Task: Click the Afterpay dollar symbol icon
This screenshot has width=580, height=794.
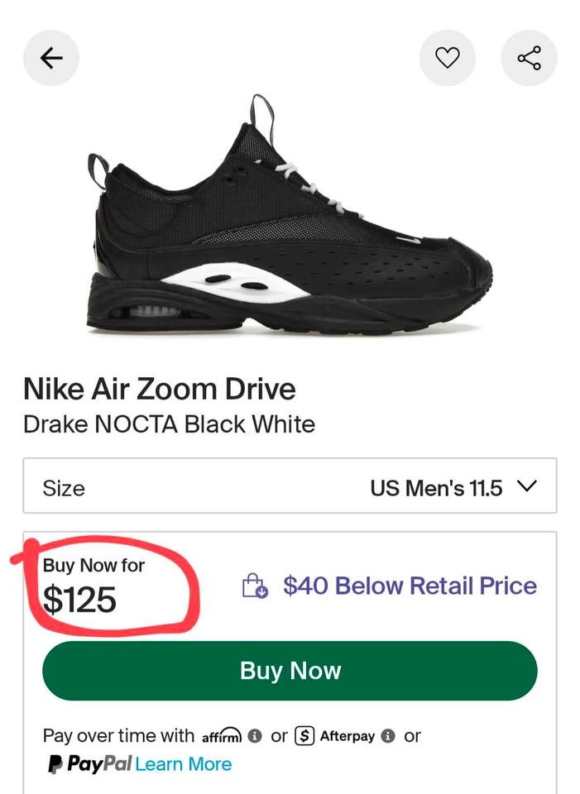Action: (x=304, y=735)
